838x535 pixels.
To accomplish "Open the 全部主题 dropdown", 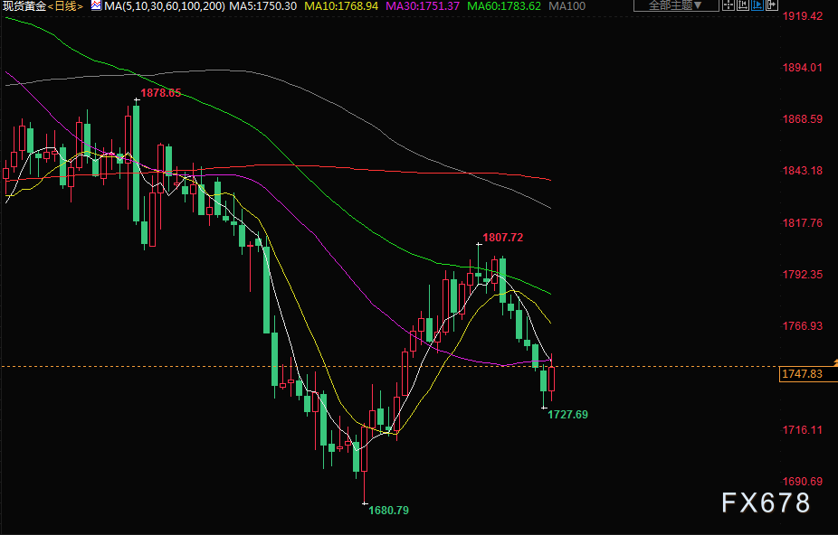I will point(676,5).
